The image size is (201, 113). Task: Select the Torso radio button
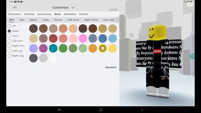pos(9,36)
